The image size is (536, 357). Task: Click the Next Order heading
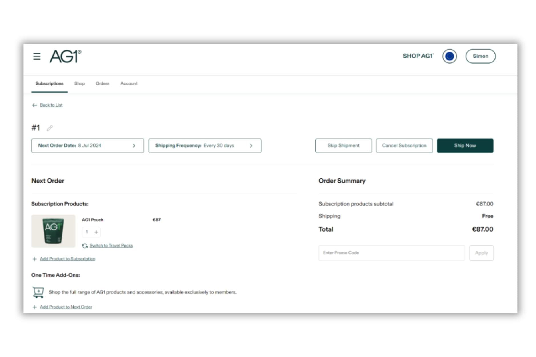[x=48, y=181]
